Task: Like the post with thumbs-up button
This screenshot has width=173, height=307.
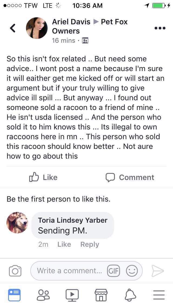Action: [x=43, y=177]
